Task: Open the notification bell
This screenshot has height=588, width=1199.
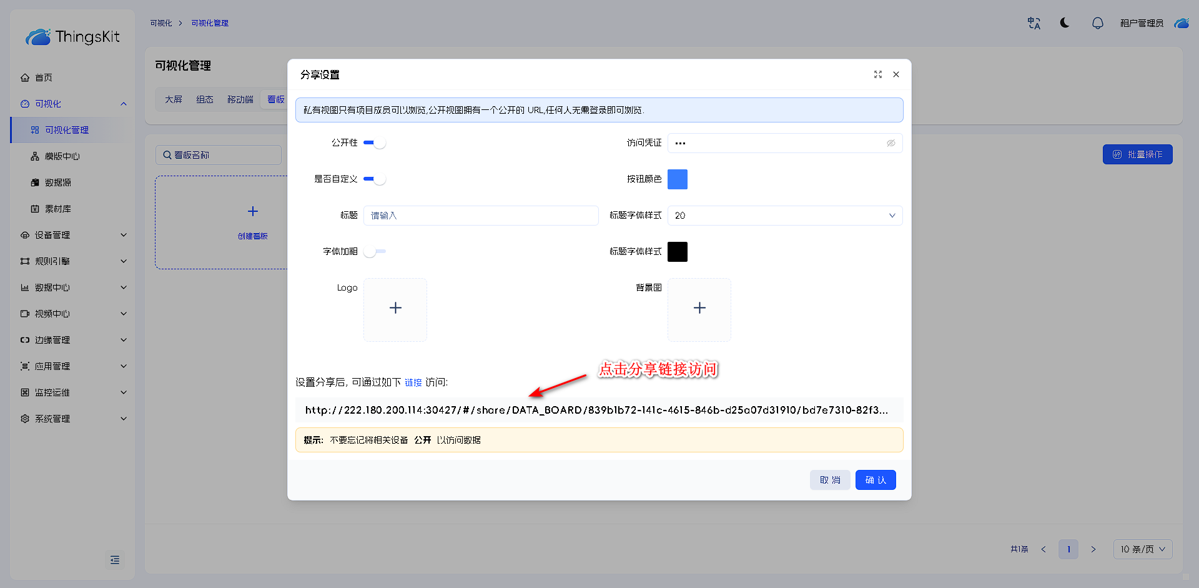Action: [x=1097, y=23]
